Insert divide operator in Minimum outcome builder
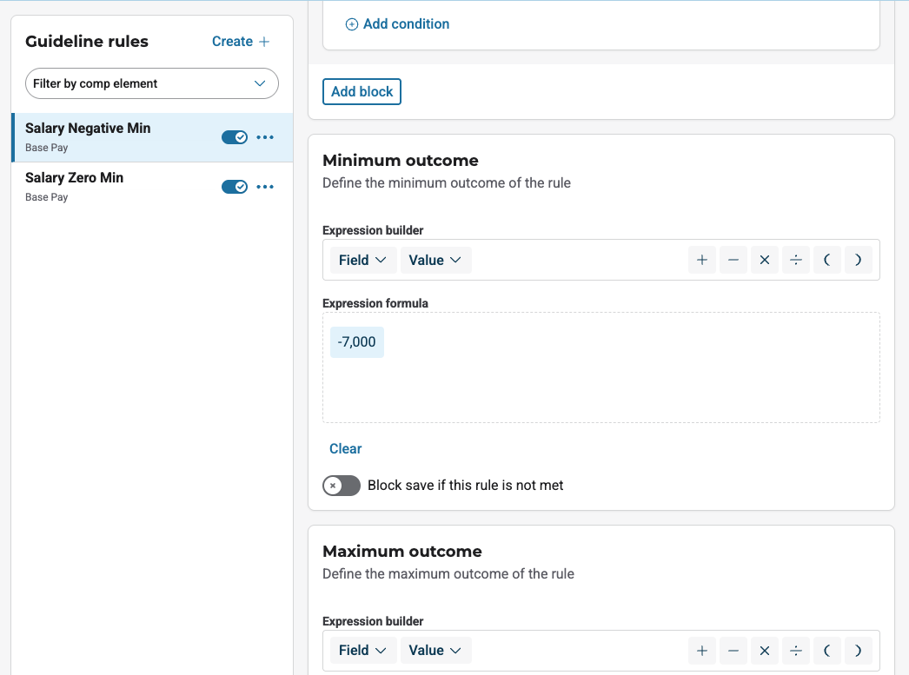Screen dimensions: 909x675 795,260
